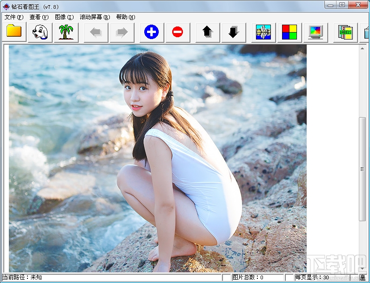Open the 滚动屏幕(R) menu

click(95, 17)
